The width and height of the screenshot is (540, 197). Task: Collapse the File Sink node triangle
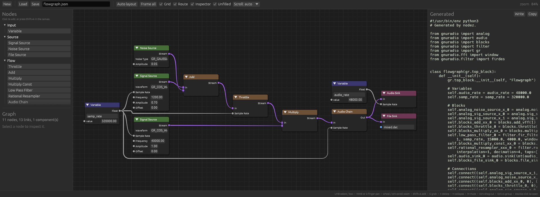click(x=384, y=116)
